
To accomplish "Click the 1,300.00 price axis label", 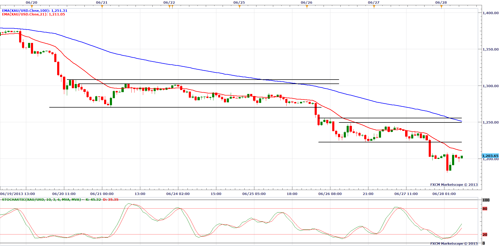I will pyautogui.click(x=491, y=86).
